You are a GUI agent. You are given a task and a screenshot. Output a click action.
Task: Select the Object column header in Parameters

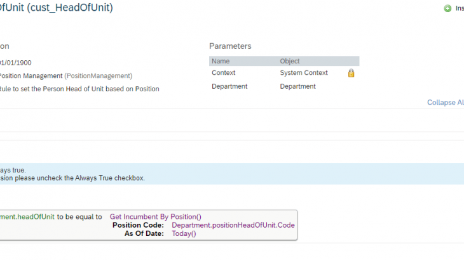pyautogui.click(x=290, y=62)
